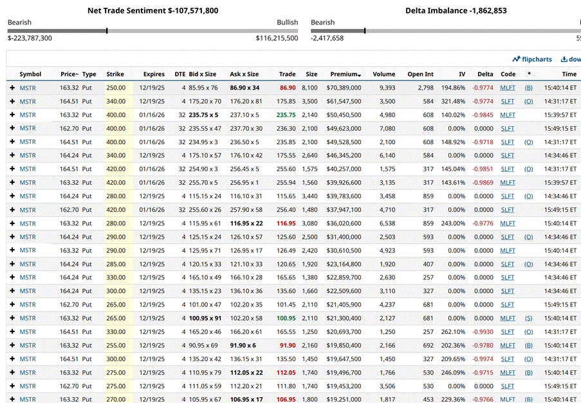Open the SLFT code link in the 285.00 strike row
This screenshot has height=403, width=581.
coord(508,264)
